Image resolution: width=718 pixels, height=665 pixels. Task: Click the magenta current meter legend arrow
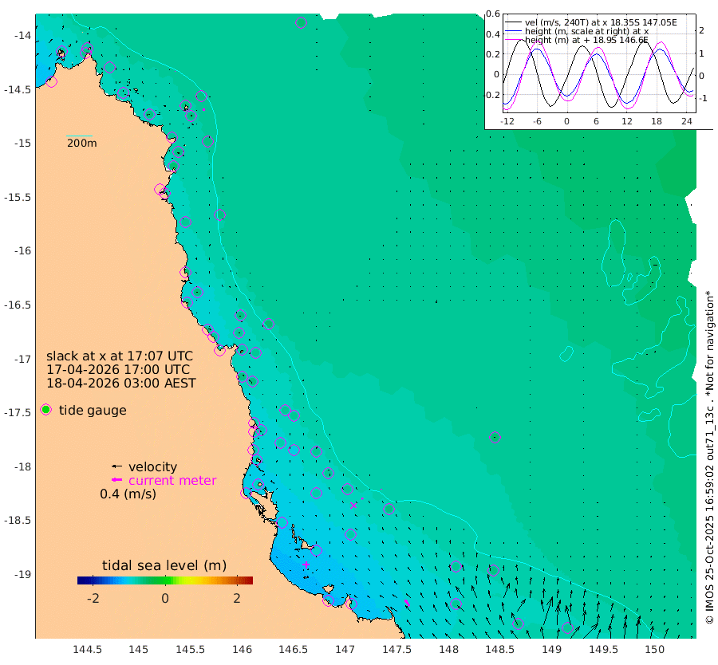[x=116, y=480]
